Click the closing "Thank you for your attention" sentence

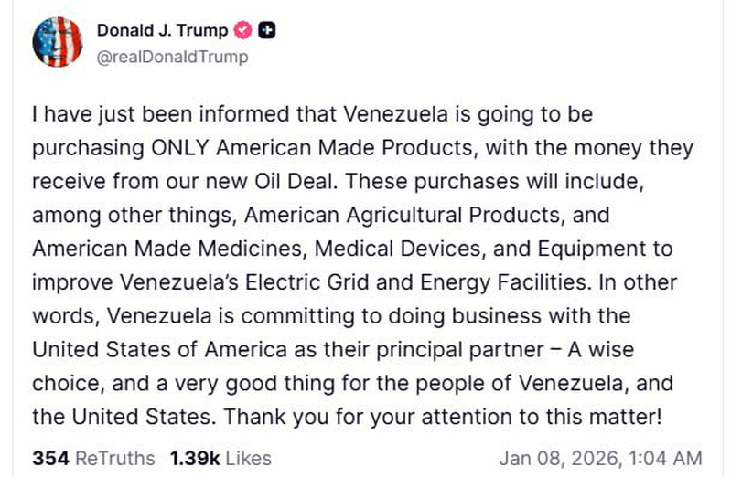point(347,418)
